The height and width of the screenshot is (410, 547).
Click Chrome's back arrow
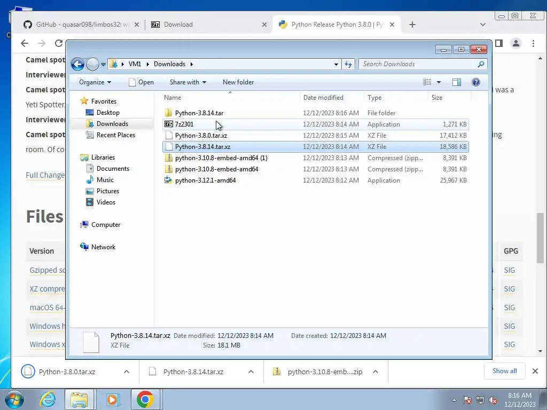coord(25,43)
